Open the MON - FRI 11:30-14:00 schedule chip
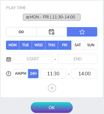This screenshot has height=114, width=104. pos(52,17)
